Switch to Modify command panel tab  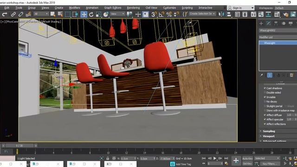(269, 24)
